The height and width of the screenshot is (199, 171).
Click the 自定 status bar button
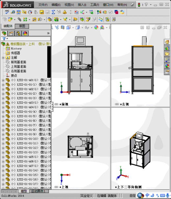coord(132,196)
